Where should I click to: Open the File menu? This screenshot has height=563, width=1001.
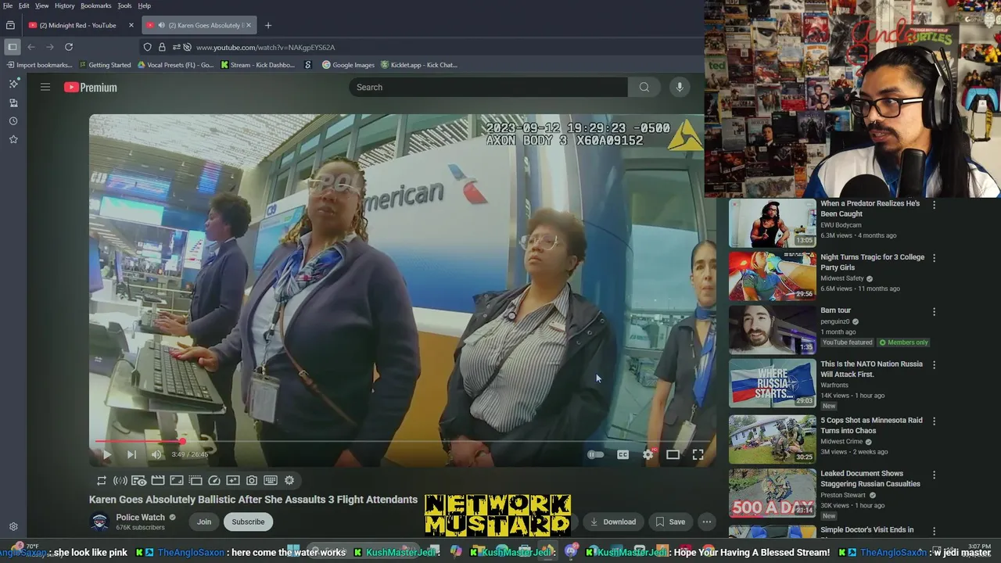click(8, 5)
